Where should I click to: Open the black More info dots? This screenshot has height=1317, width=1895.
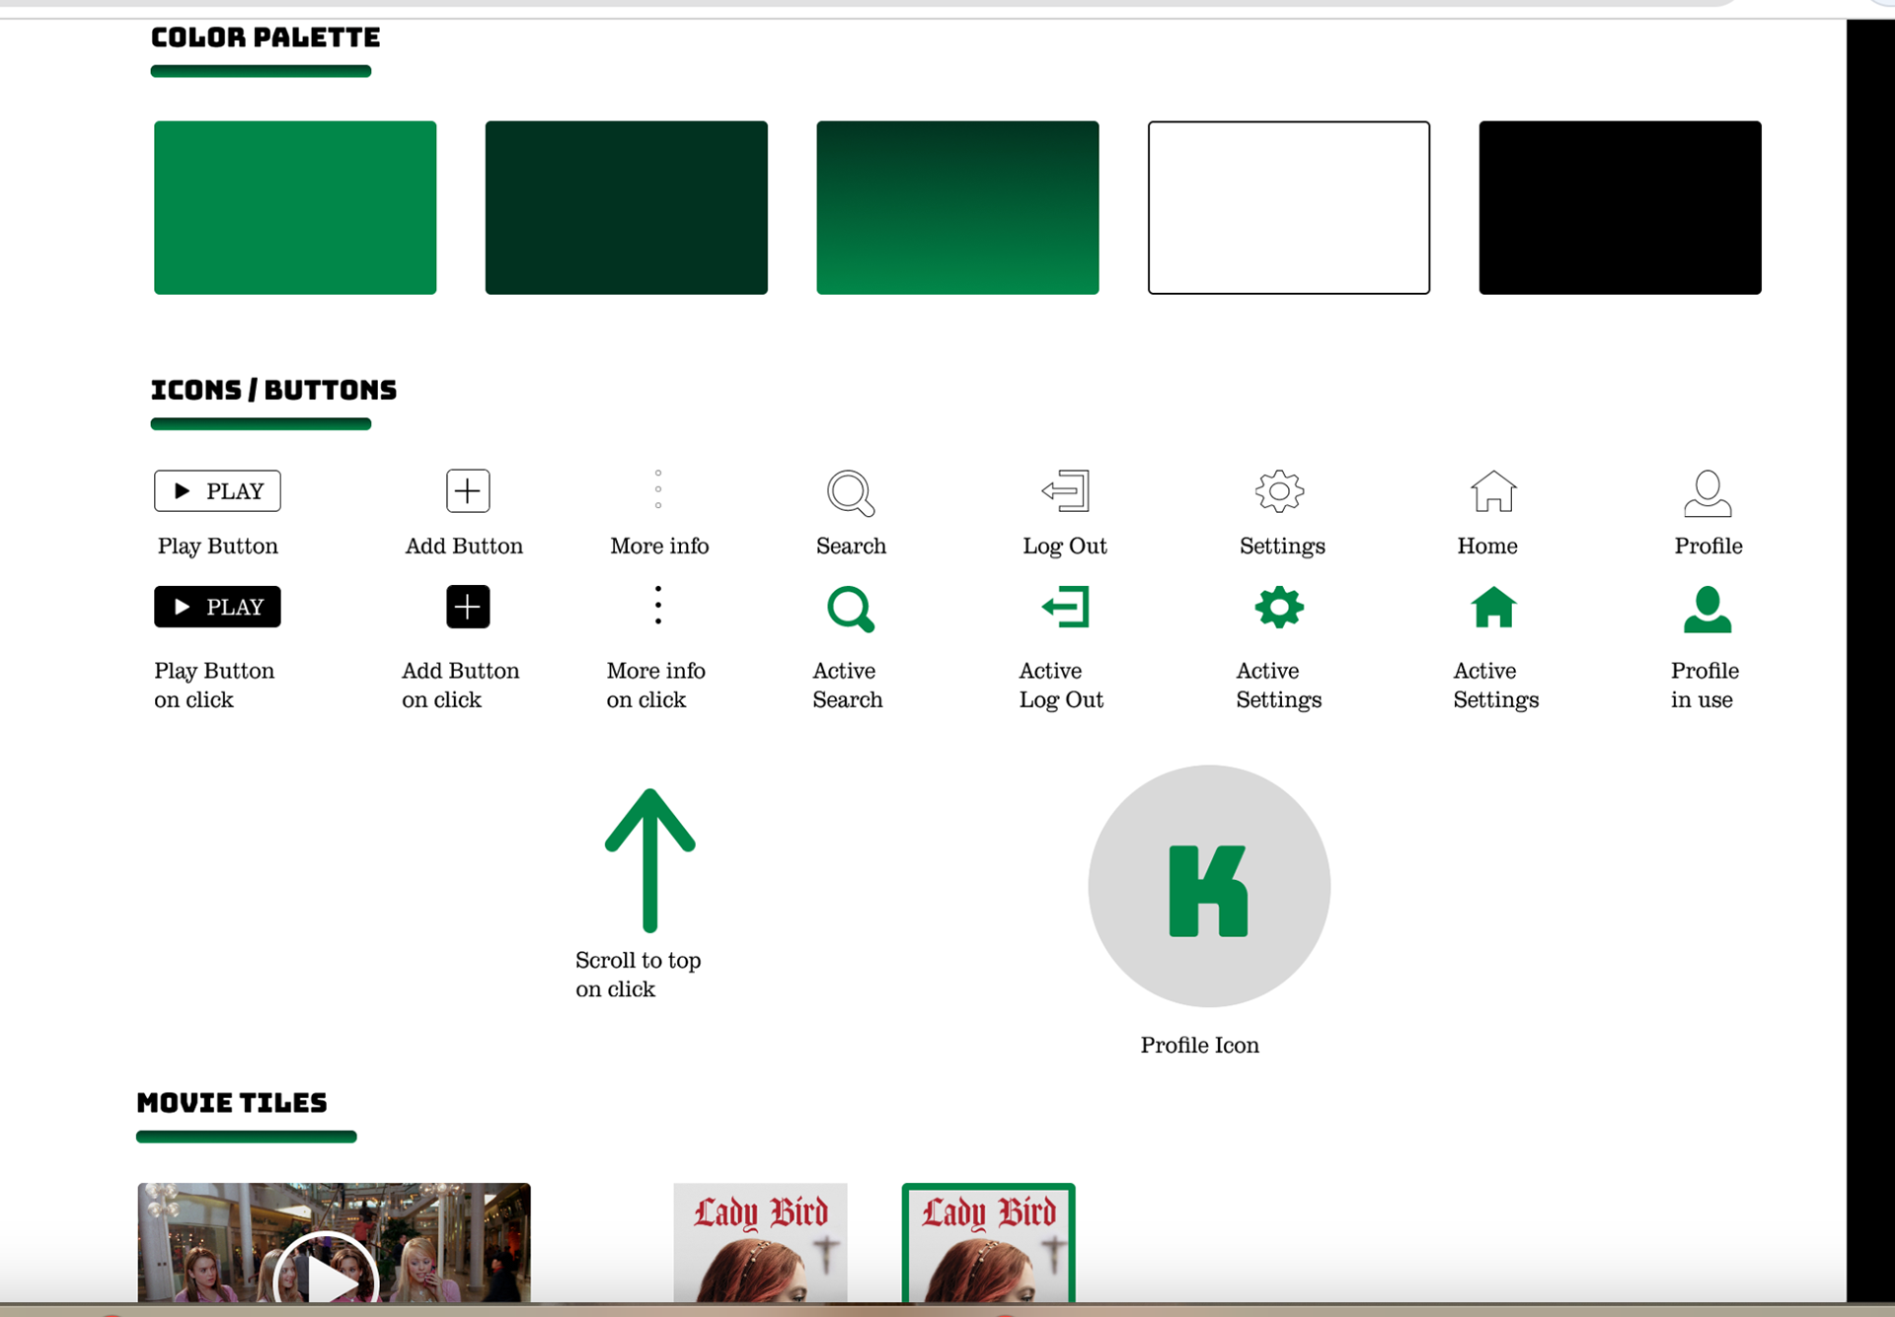pos(658,605)
